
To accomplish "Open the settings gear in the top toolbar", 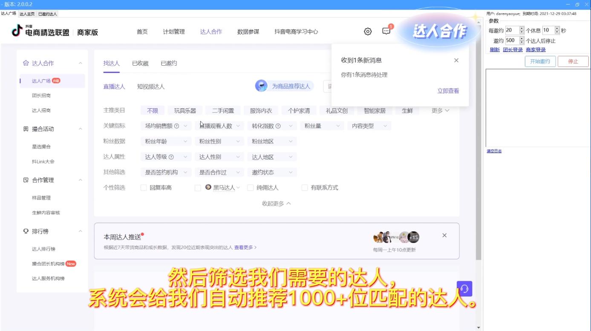I will [x=367, y=31].
